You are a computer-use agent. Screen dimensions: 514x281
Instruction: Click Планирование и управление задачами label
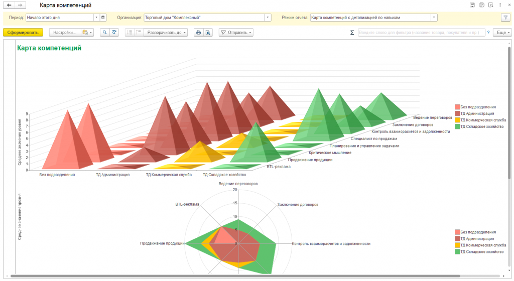(364, 146)
